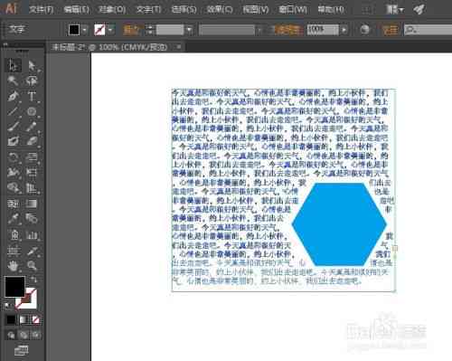Select the Blob Brush tool
Viewport: 452px width, 361px height.
[x=14, y=141]
